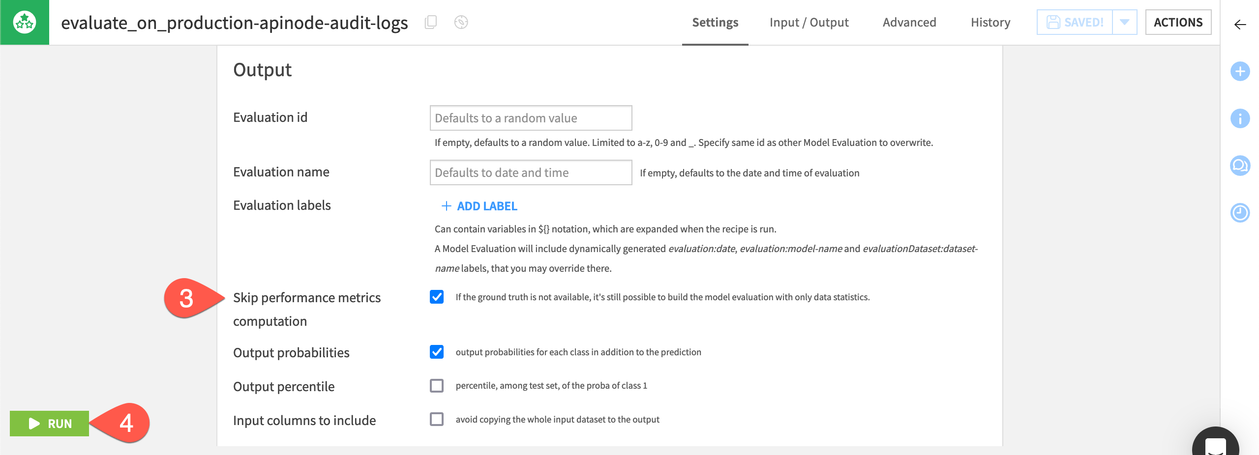Run the recipe with the RUN button

[49, 423]
